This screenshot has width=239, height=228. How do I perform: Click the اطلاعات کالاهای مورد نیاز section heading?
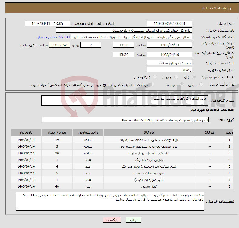pos(212,110)
